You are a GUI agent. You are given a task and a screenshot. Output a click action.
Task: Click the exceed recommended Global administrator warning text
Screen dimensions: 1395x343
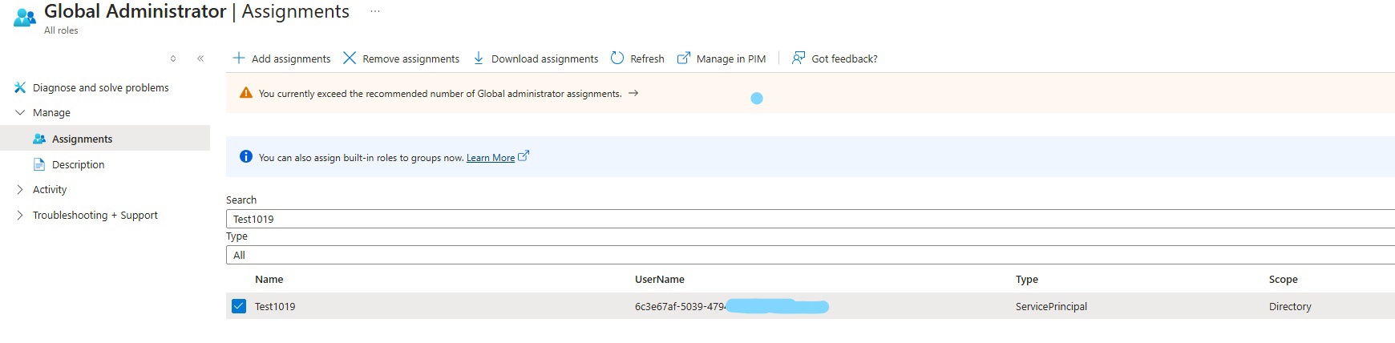point(440,94)
